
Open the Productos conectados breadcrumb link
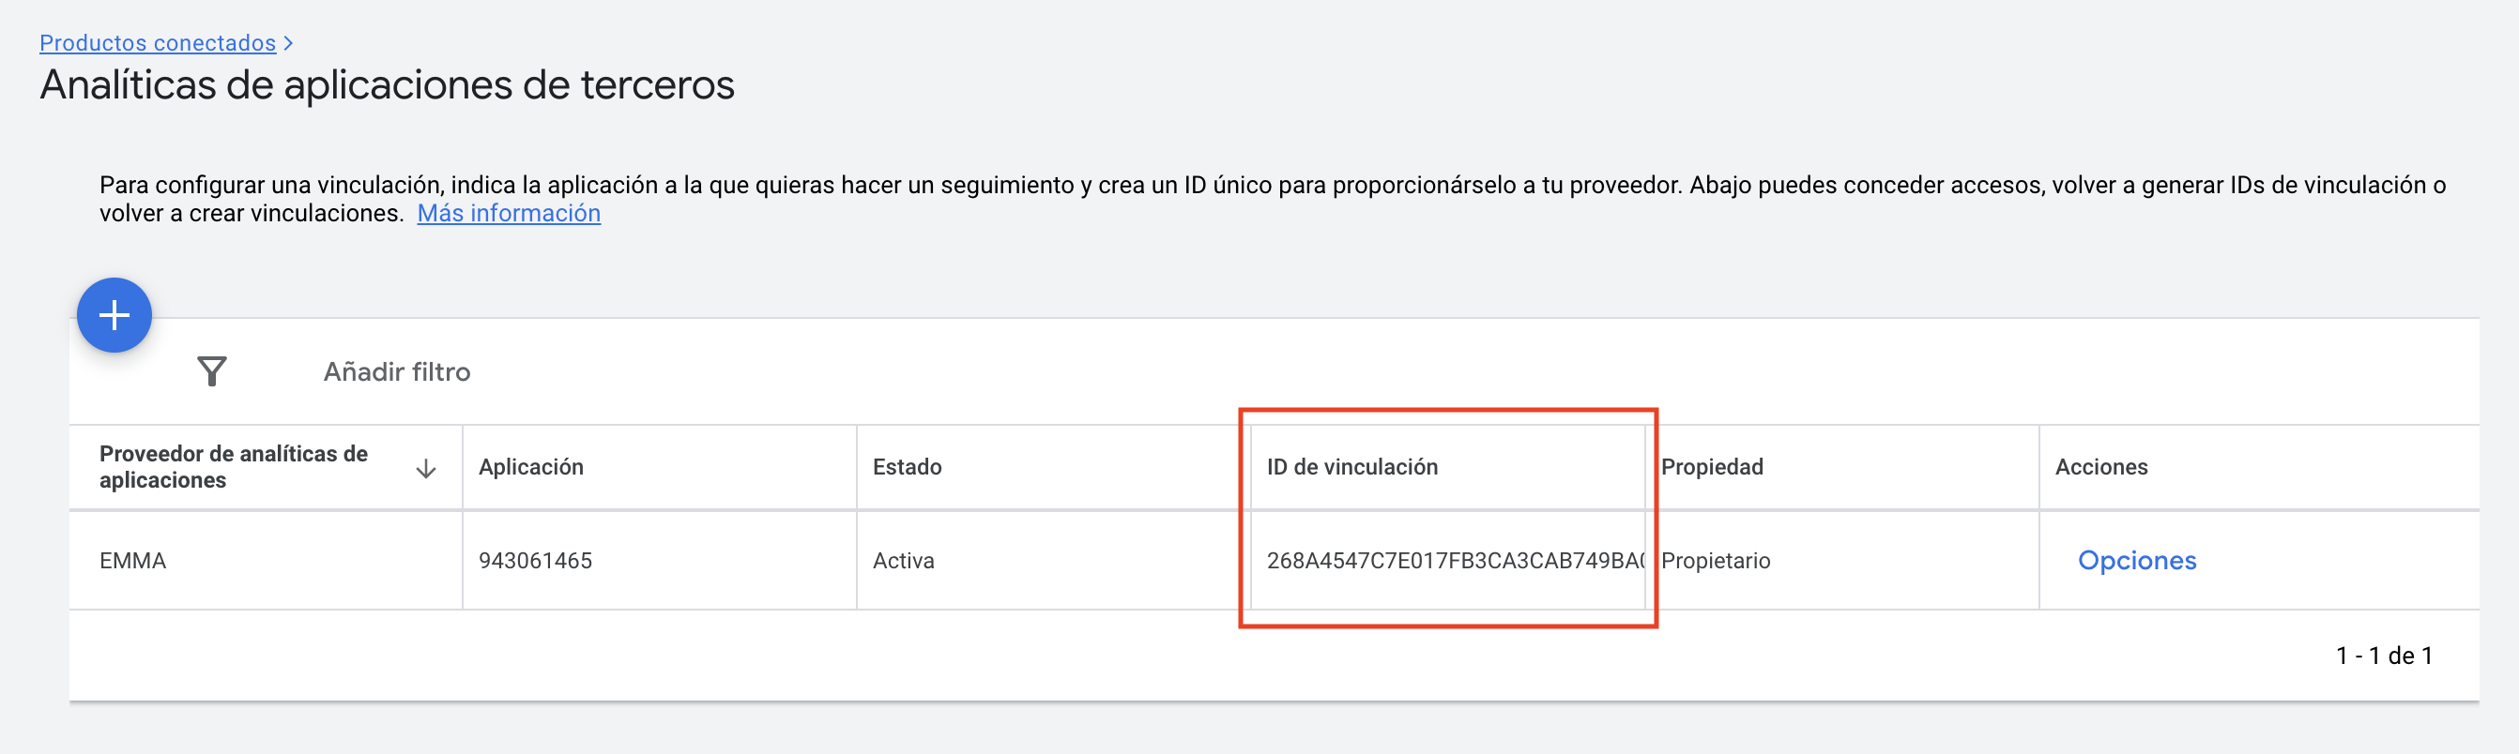pos(158,43)
